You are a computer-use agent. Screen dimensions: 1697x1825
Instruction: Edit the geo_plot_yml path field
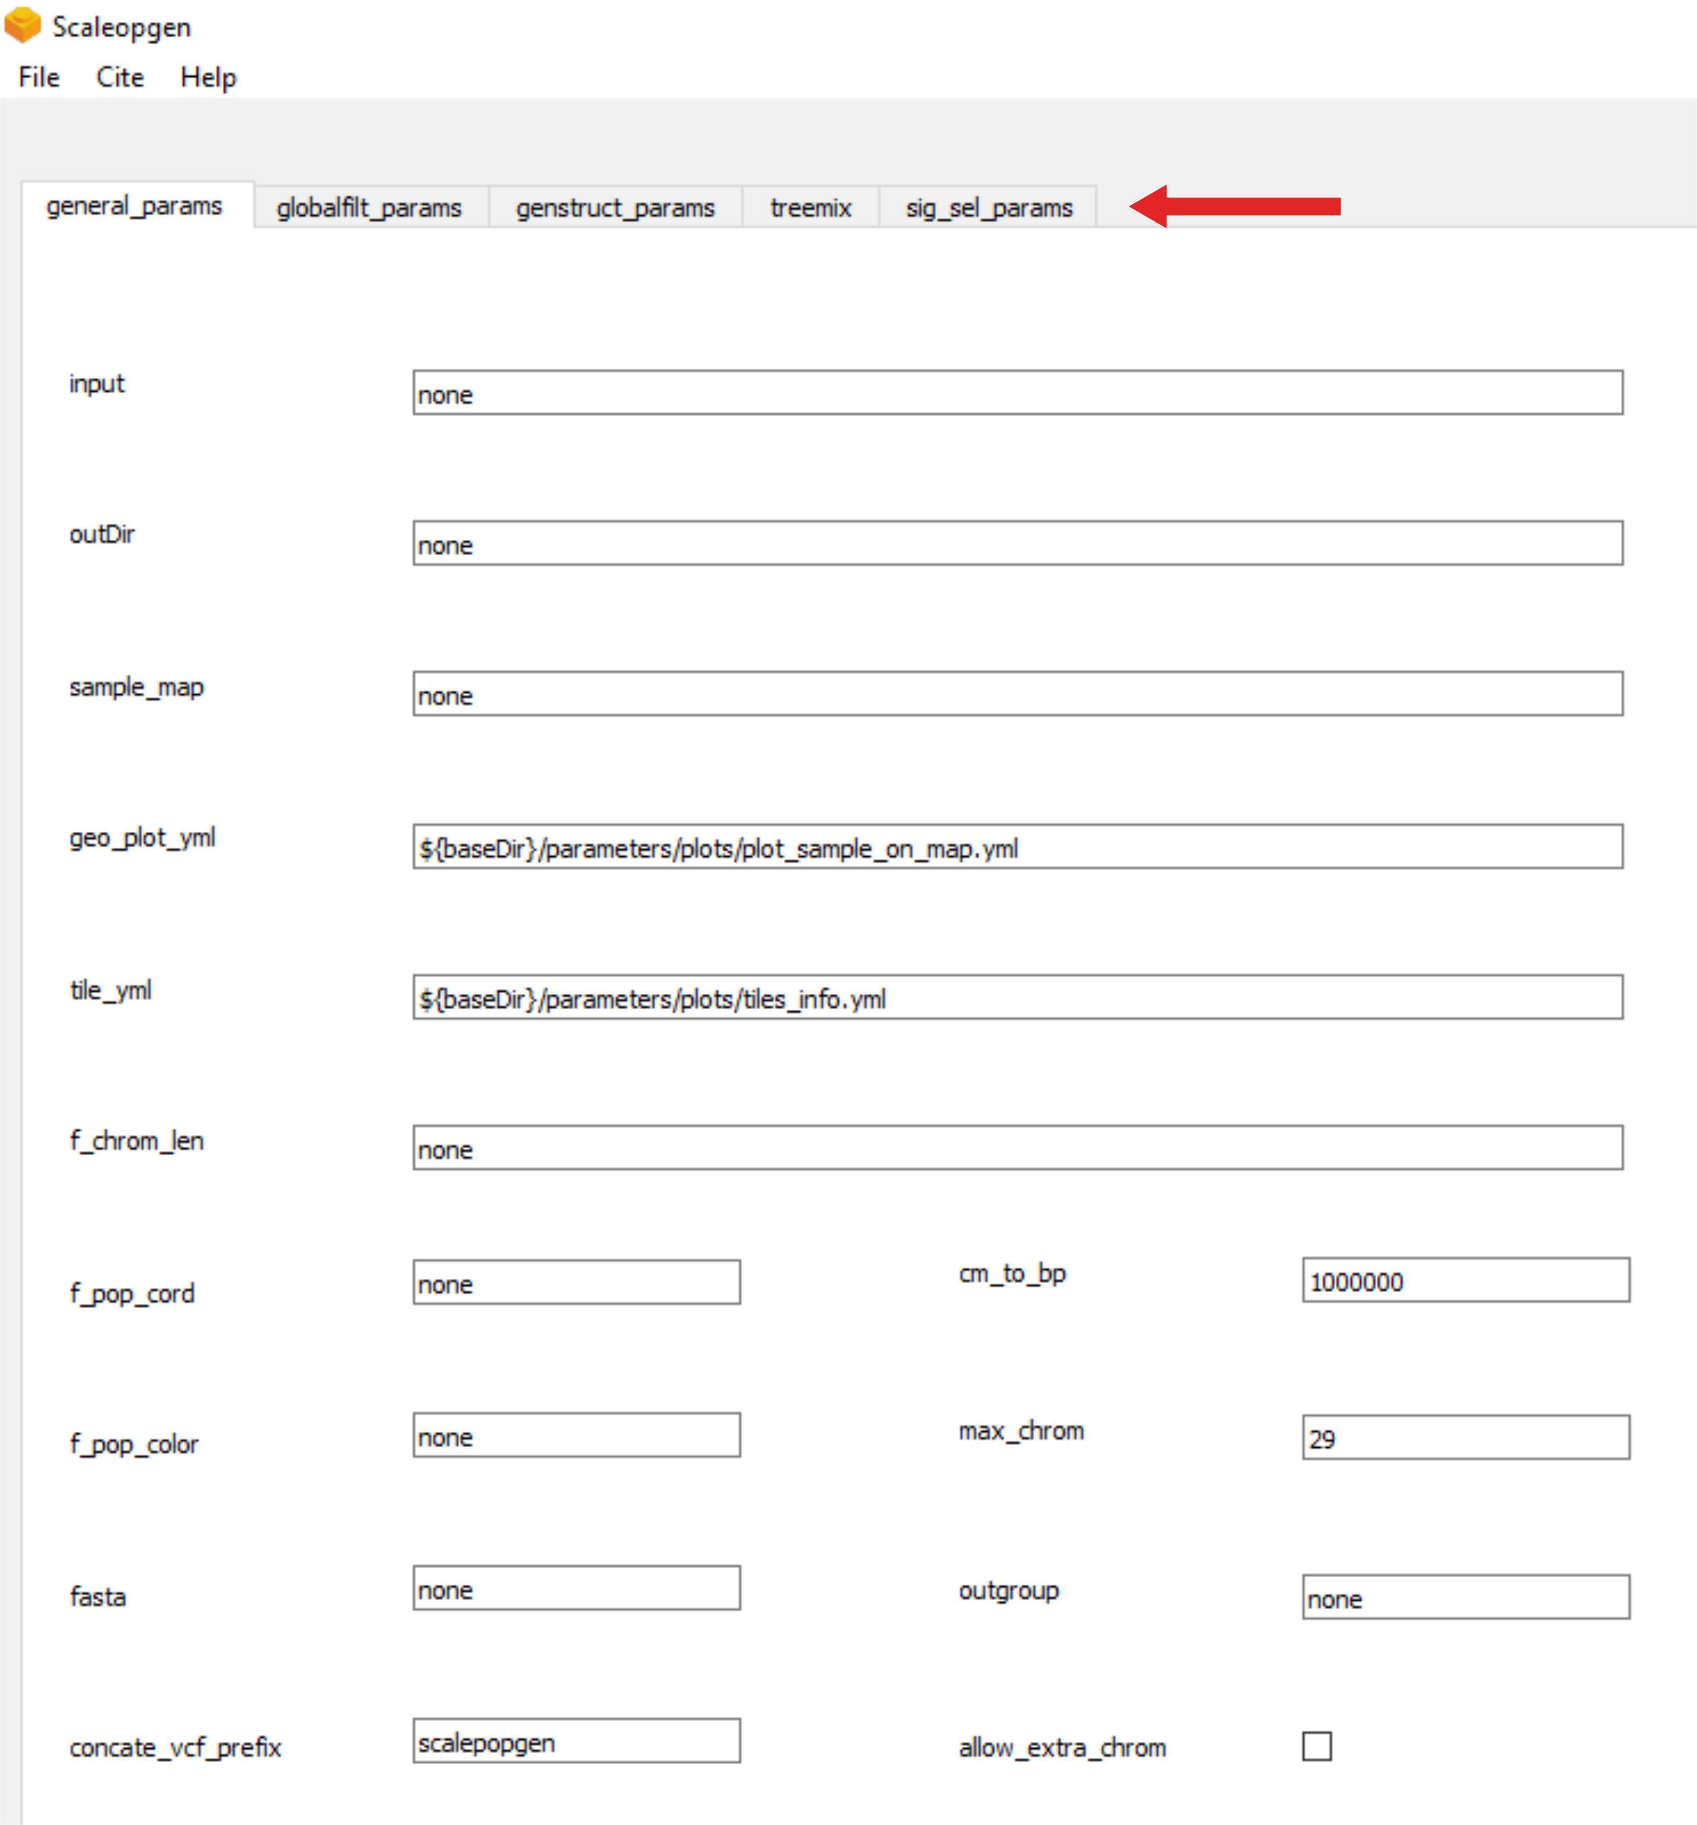(x=1018, y=845)
